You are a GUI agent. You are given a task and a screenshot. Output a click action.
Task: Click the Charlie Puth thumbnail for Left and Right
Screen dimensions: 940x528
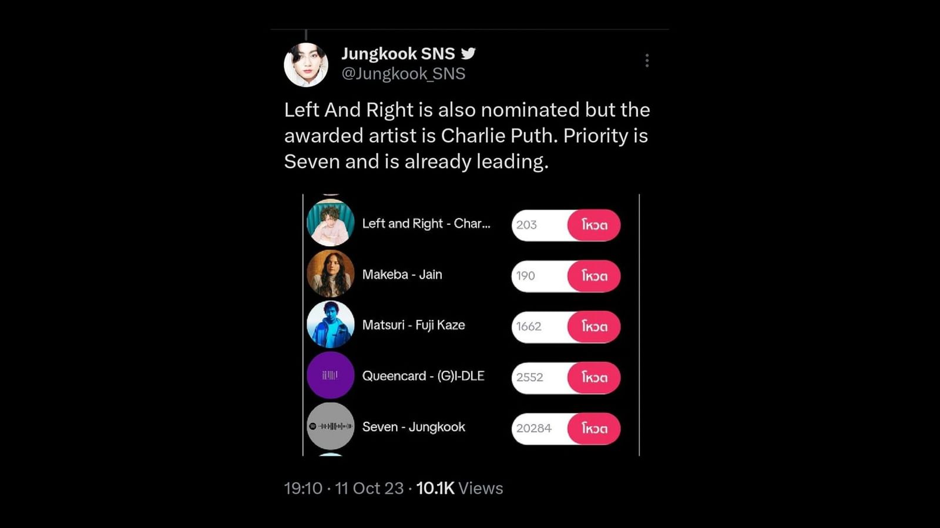click(330, 224)
